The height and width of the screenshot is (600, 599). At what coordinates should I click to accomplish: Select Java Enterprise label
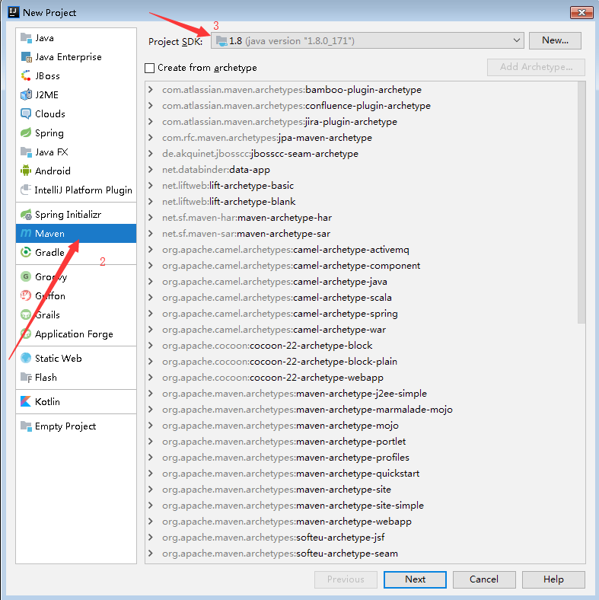pyautogui.click(x=69, y=57)
